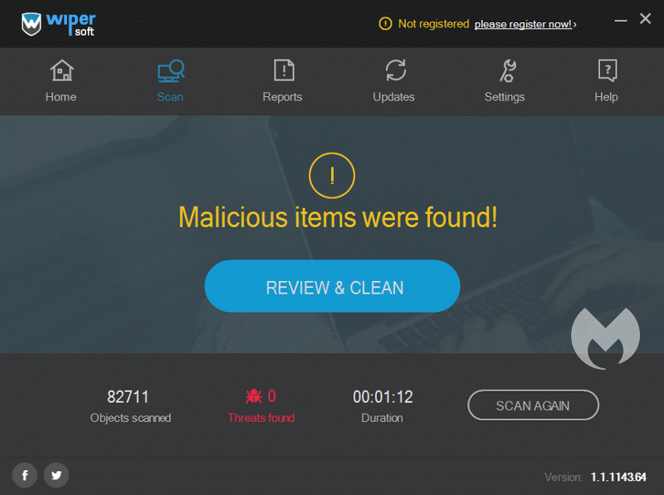Image resolution: width=664 pixels, height=495 pixels.
Task: Follow the please register now link
Action: pos(525,24)
